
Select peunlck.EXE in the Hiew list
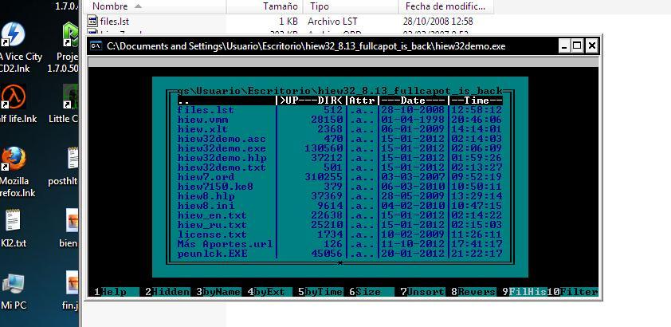tap(340, 254)
